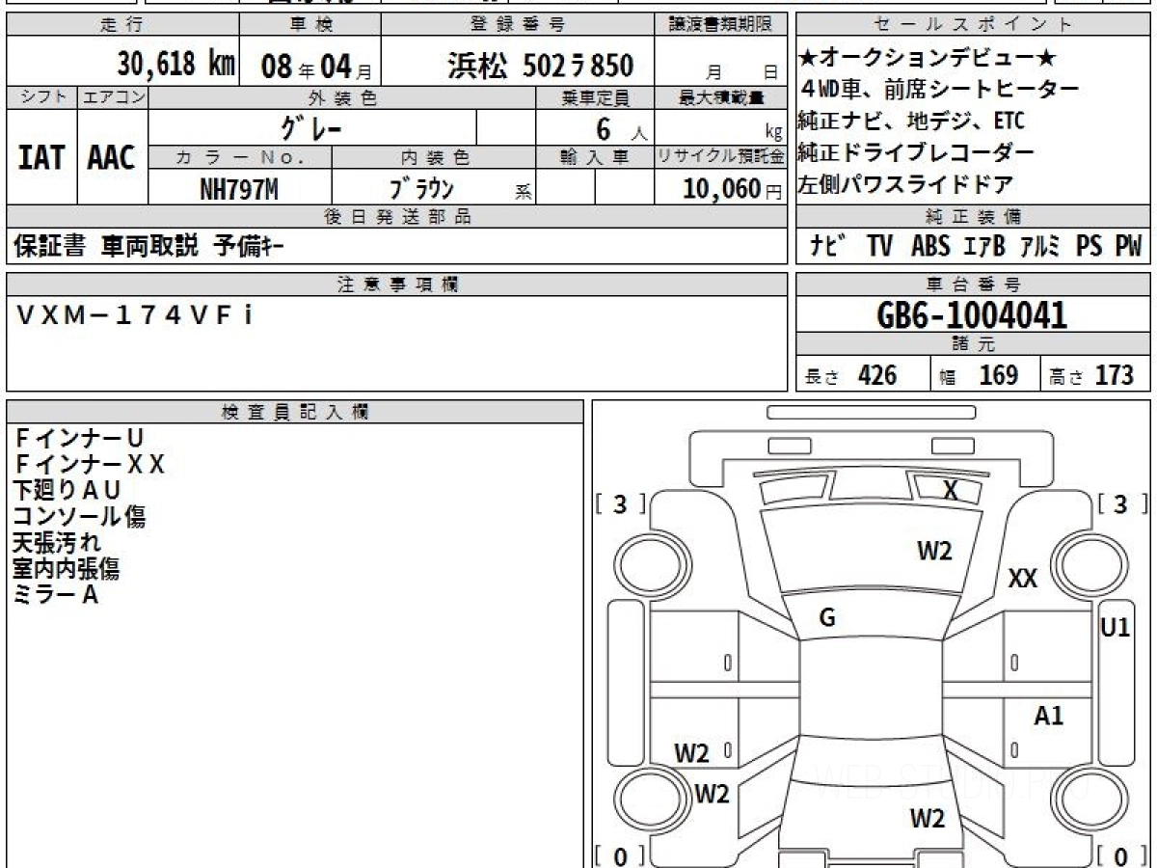Click the AAC air-conditioner value
This screenshot has height=868, width=1157.
click(x=112, y=158)
